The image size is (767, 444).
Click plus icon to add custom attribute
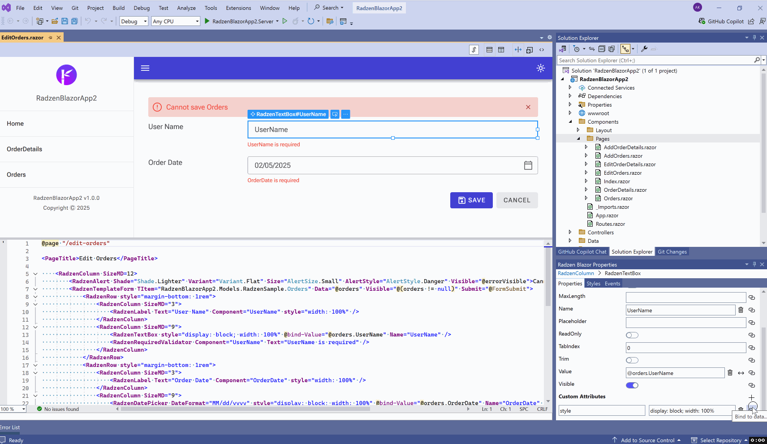tap(751, 397)
